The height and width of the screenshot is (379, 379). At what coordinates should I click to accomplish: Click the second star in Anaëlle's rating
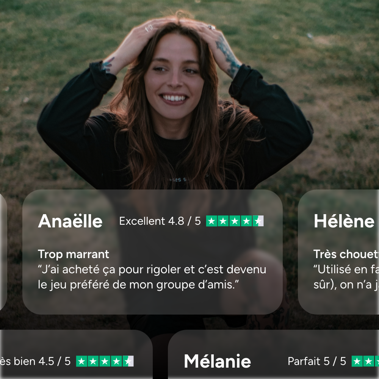[223, 221]
